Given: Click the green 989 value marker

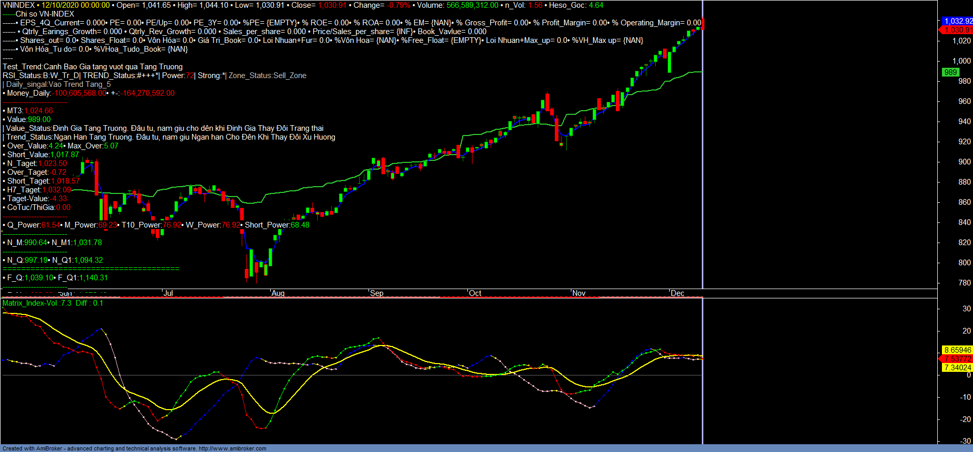Looking at the screenshot, I should (x=950, y=72).
